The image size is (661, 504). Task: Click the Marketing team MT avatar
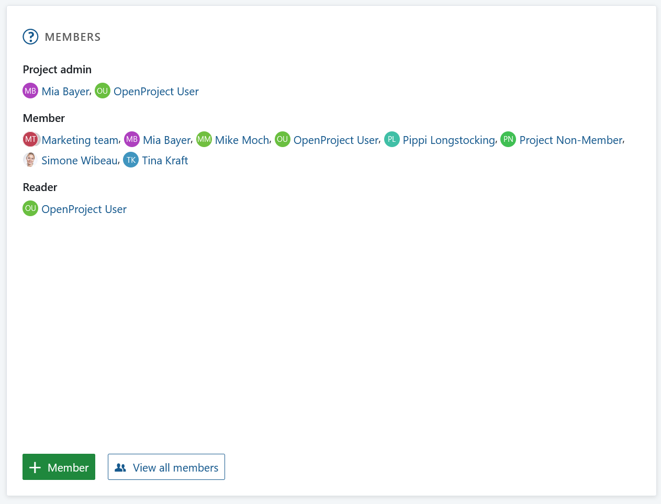pos(31,139)
